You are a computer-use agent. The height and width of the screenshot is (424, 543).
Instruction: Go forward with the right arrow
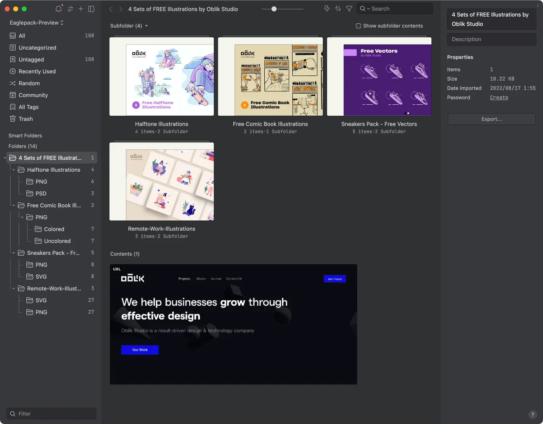[x=121, y=9]
